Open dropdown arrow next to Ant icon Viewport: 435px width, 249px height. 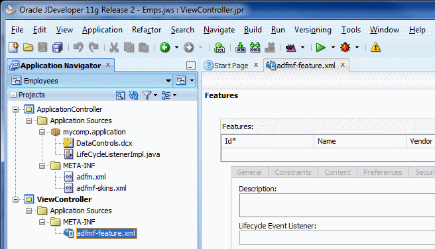click(302, 48)
